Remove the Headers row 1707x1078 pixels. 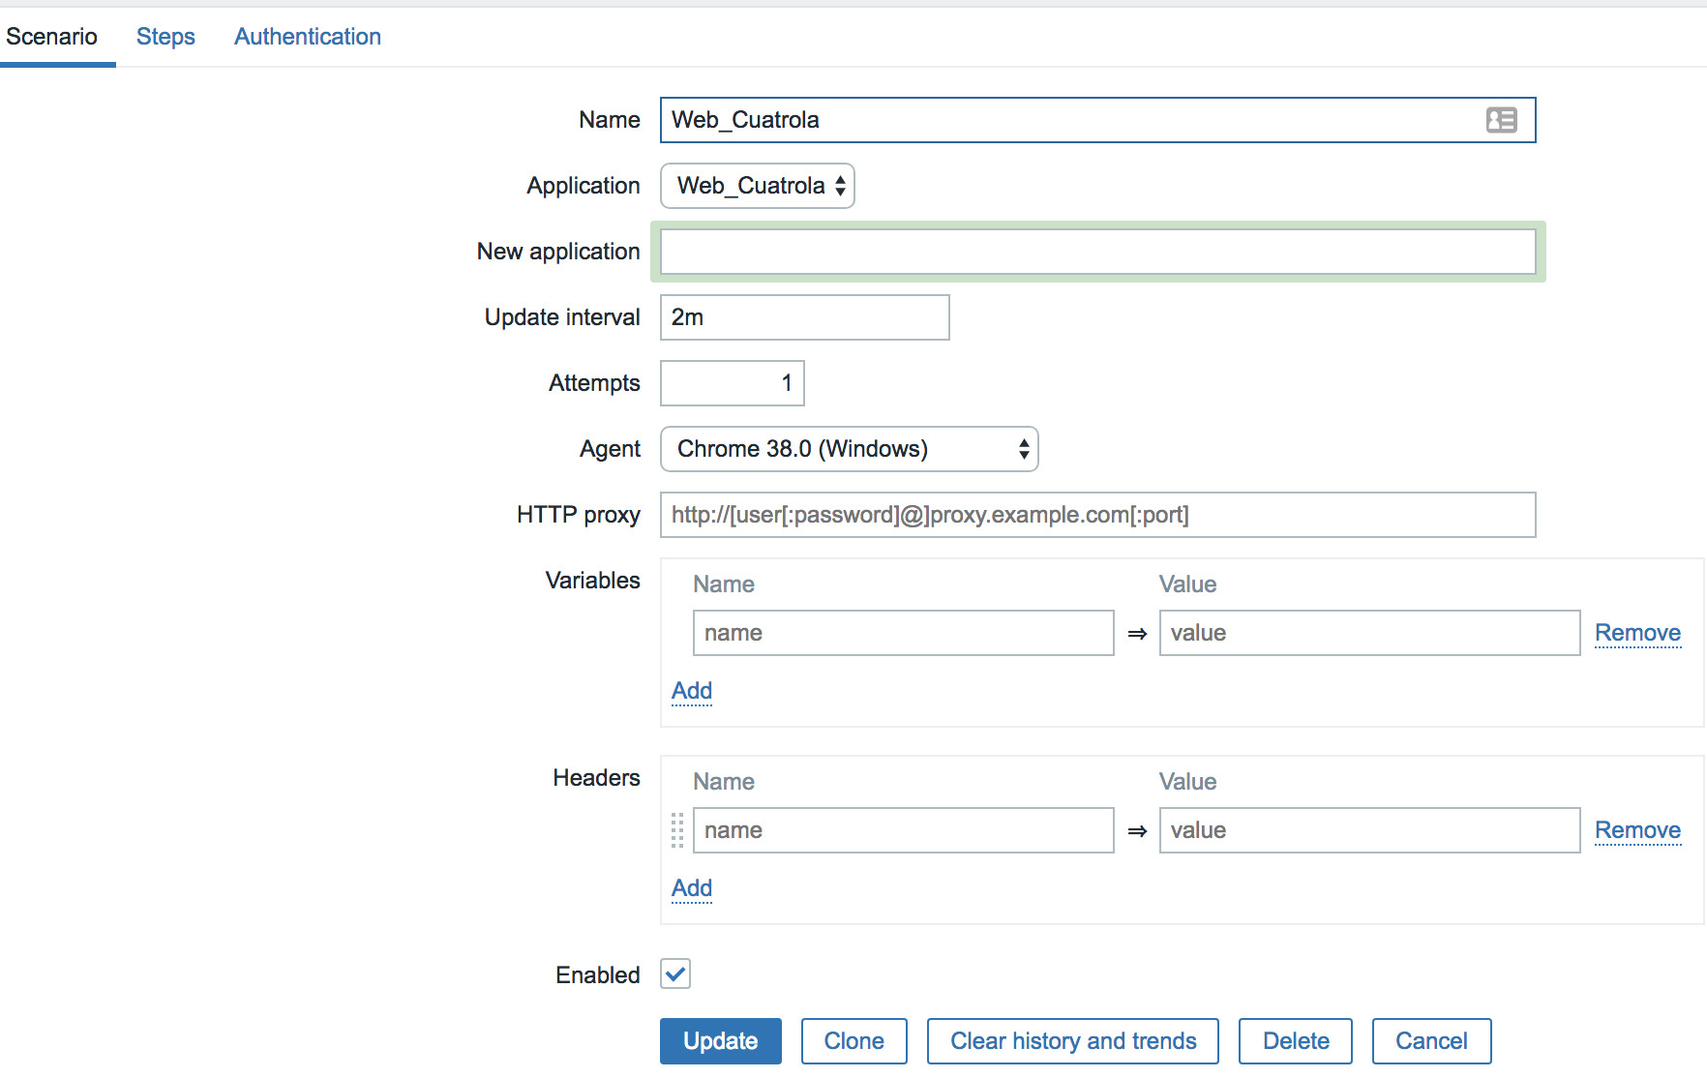[x=1637, y=830]
